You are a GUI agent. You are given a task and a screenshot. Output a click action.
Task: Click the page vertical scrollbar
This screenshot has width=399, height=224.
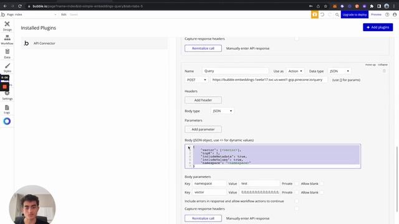tap(397, 179)
